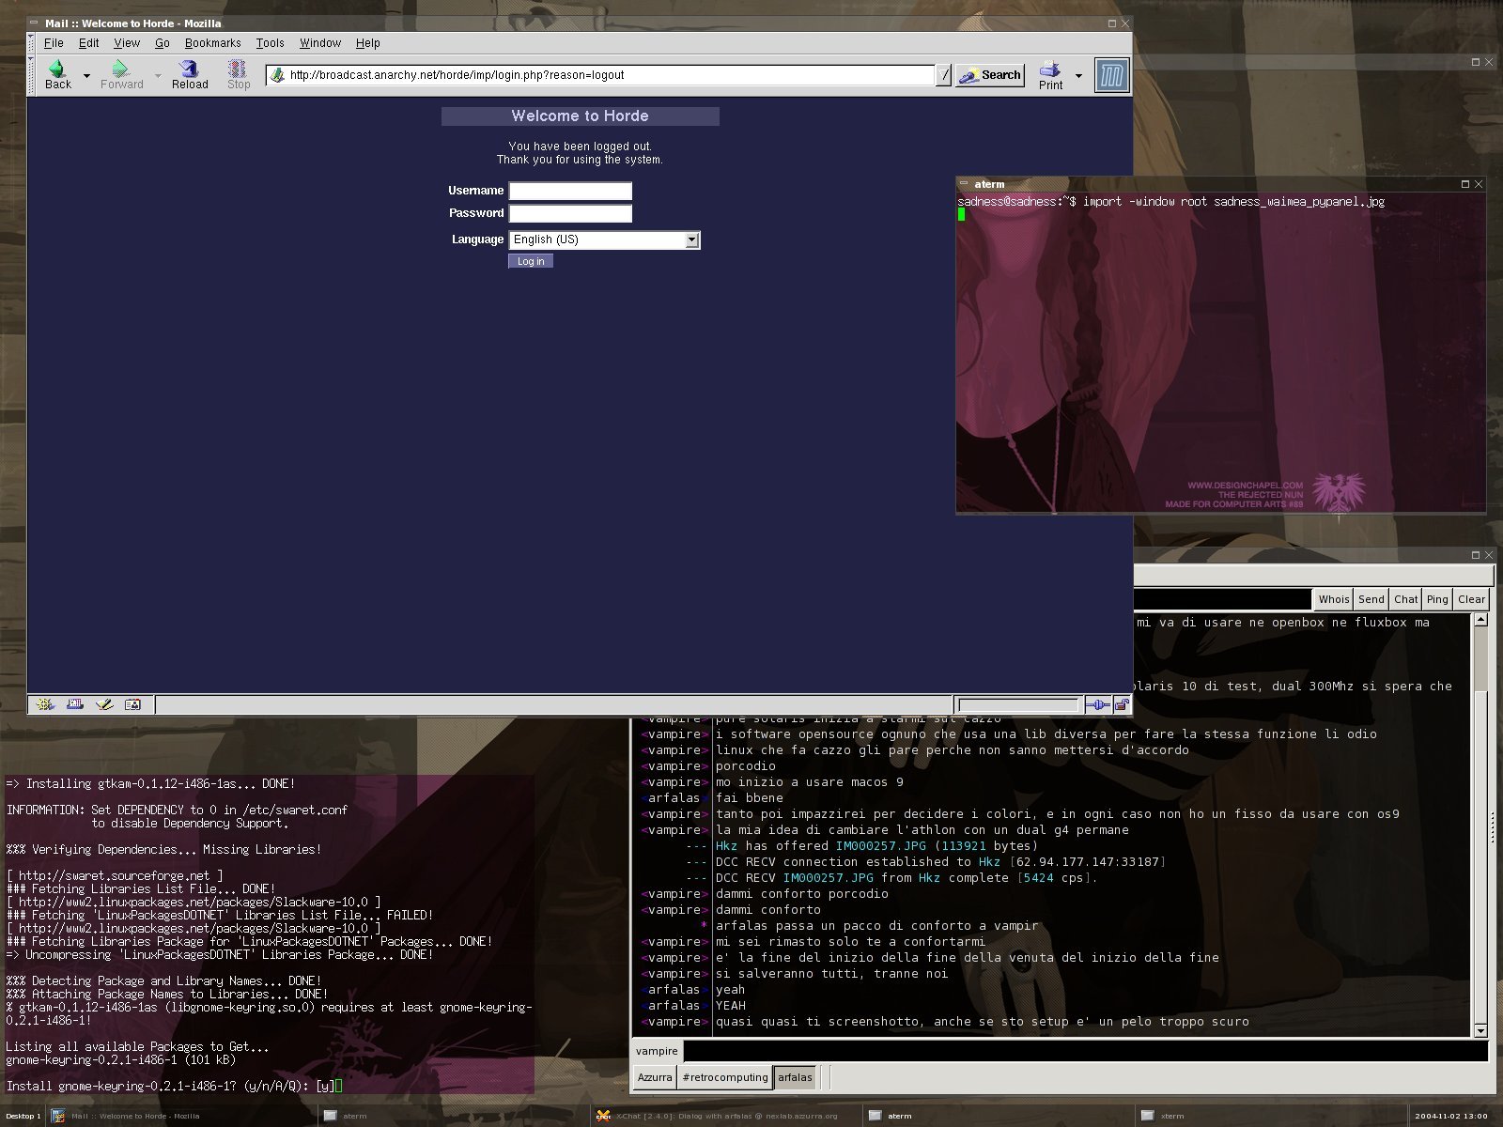Open Address Book via the status bar icon

133,704
